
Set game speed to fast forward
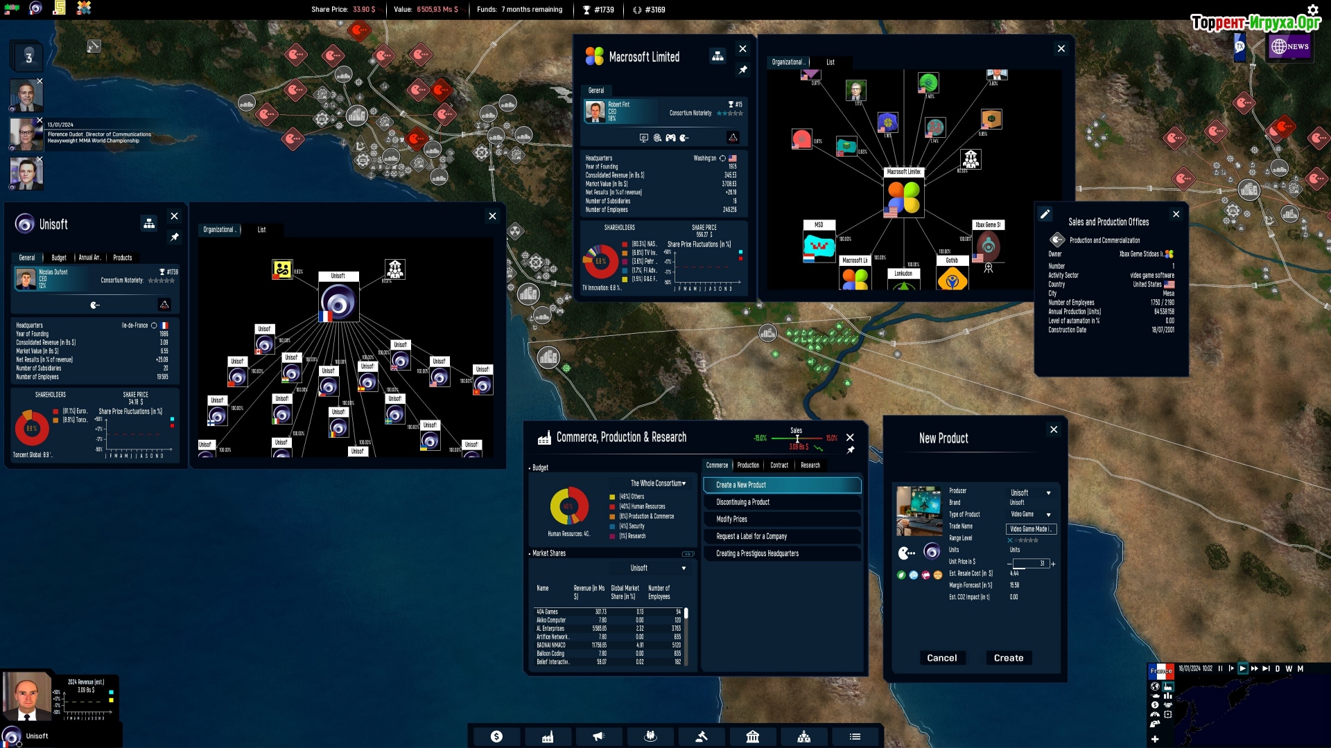point(1254,668)
